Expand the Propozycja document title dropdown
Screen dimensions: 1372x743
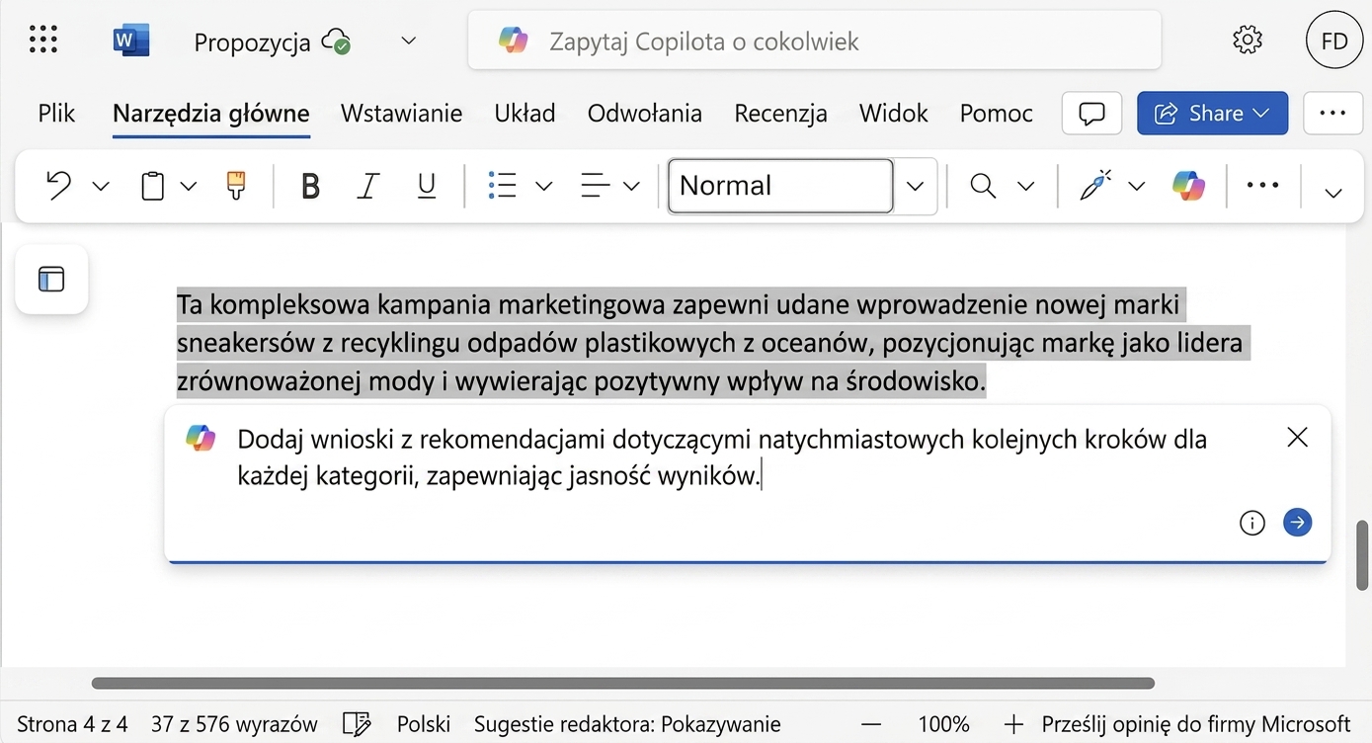click(409, 41)
